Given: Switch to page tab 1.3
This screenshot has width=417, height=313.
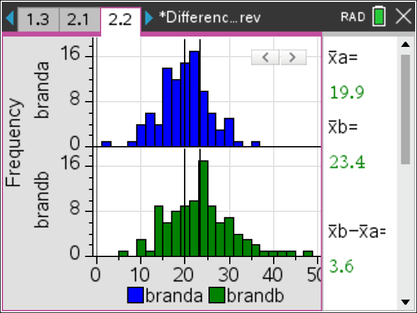Looking at the screenshot, I should [38, 19].
